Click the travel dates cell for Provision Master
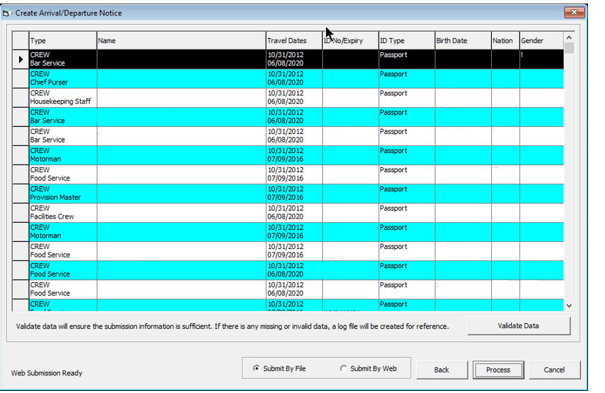The height and width of the screenshot is (393, 605). pos(295,194)
